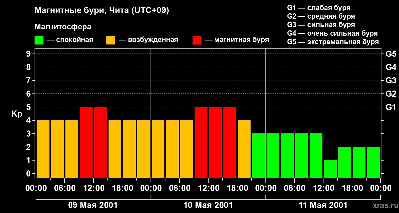Click the Kp axis tick value 9

(29, 54)
